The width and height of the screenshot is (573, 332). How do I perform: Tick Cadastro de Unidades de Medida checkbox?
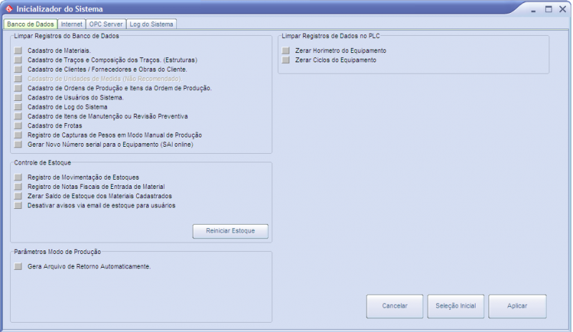click(x=19, y=79)
